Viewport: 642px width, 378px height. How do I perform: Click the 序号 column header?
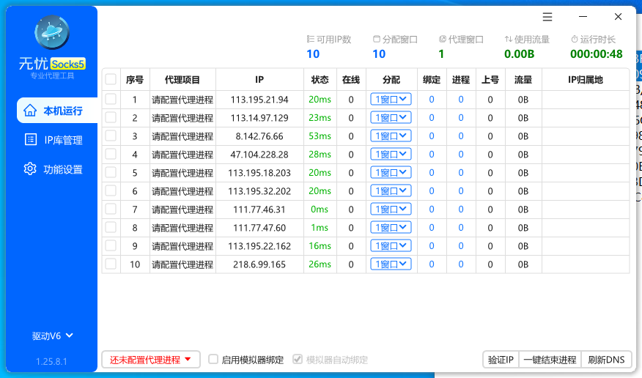135,79
